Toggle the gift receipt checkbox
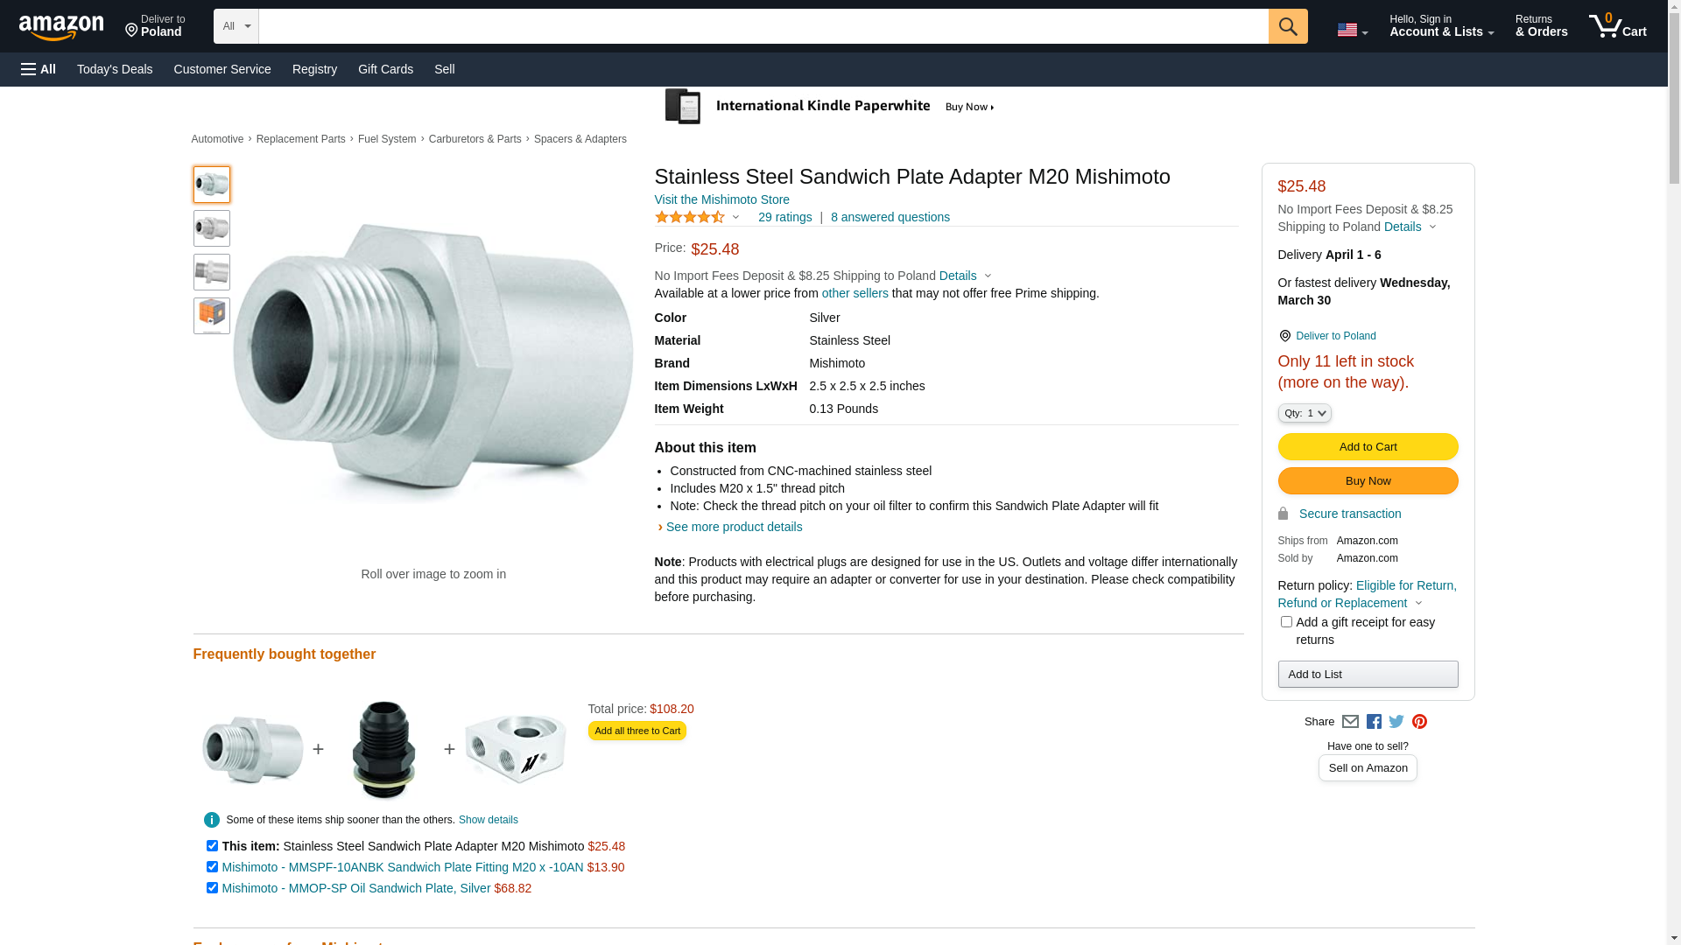This screenshot has height=945, width=1681. [x=1286, y=622]
